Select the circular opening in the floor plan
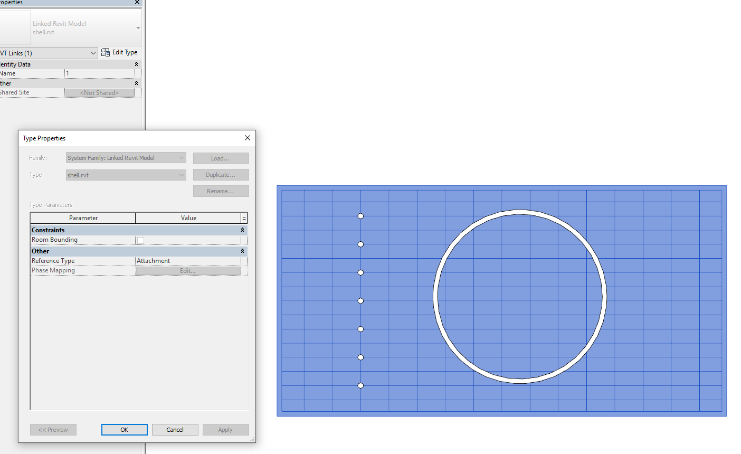Screen dimensions: 741x454 click(x=520, y=212)
